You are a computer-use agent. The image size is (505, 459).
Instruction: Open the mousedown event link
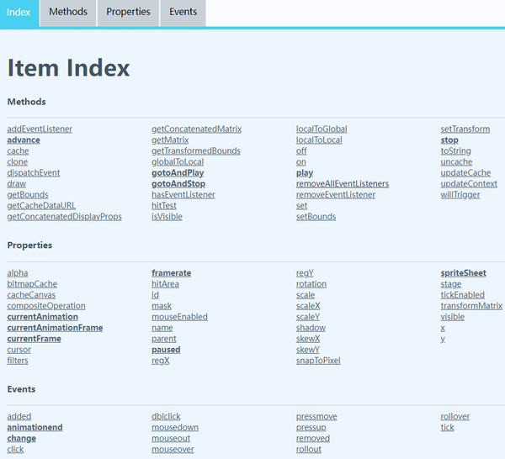175,428
